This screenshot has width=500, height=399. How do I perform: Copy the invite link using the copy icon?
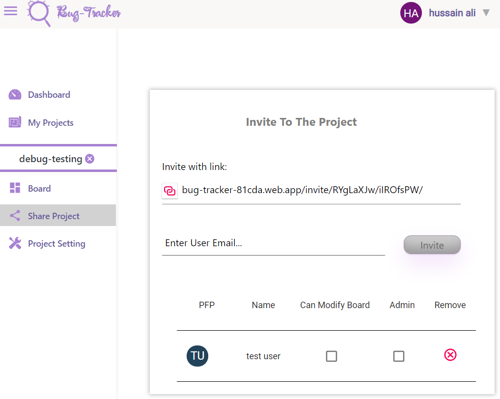coord(169,190)
